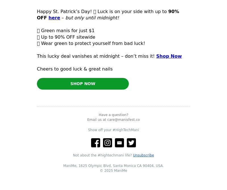
Task: Click the Unsubscribe link
Action: pos(144,155)
